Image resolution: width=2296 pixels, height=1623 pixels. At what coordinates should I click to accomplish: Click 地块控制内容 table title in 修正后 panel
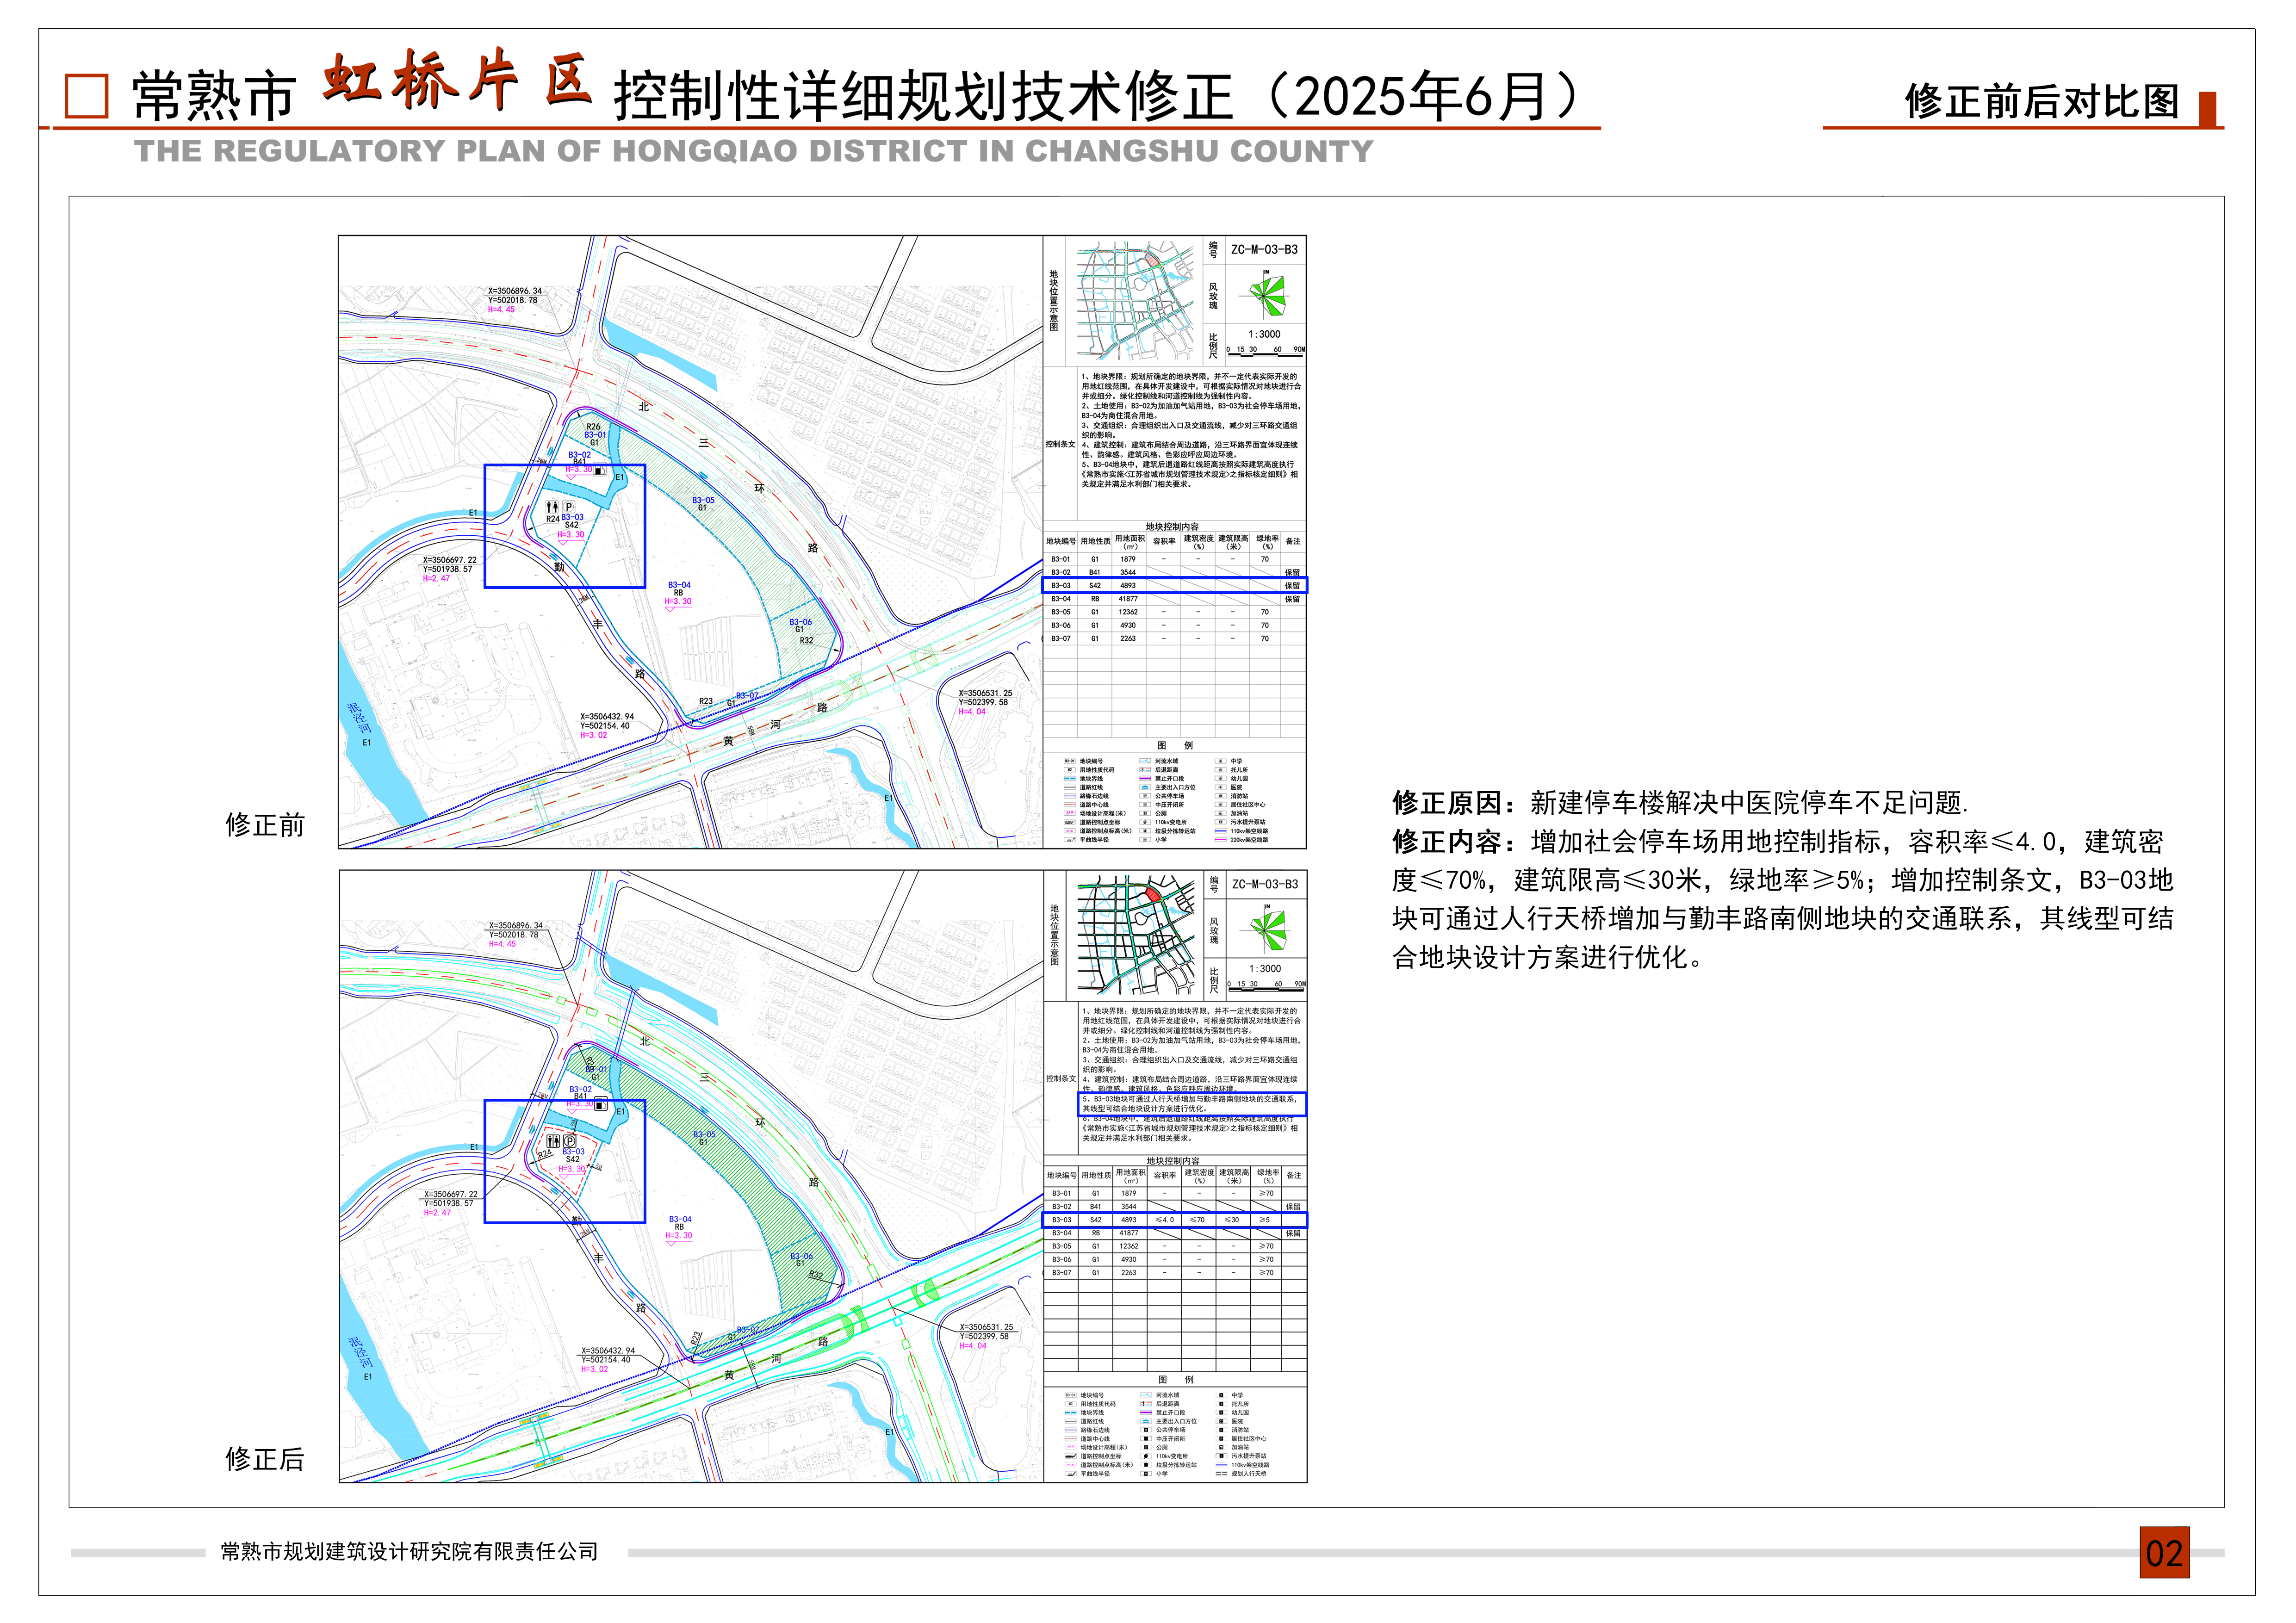(1173, 1161)
